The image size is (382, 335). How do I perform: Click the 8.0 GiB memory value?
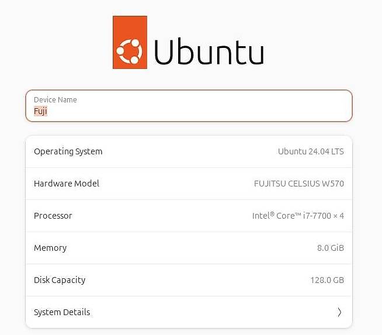[331, 248]
